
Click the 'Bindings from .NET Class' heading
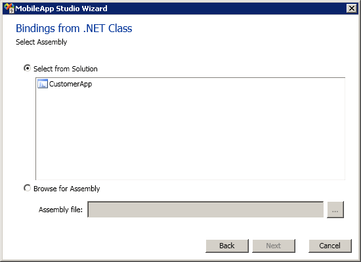[74, 29]
